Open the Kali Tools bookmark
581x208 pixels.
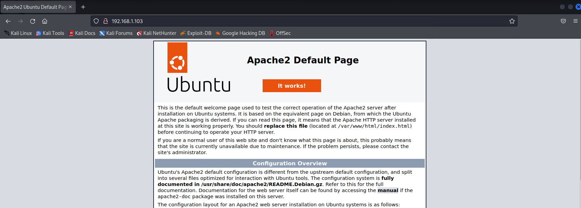pyautogui.click(x=50, y=33)
